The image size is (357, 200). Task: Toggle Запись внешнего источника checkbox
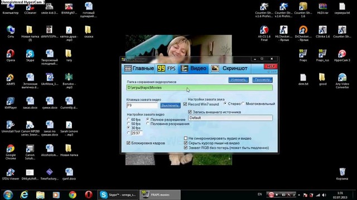[190, 112]
